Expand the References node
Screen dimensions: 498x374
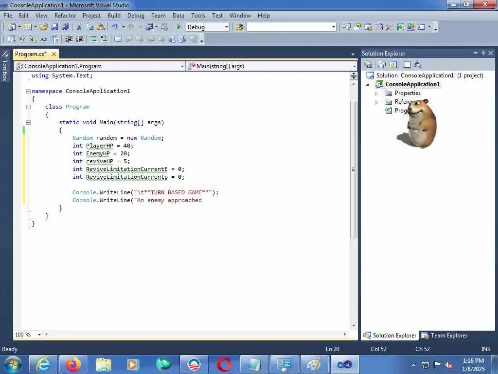coord(377,102)
